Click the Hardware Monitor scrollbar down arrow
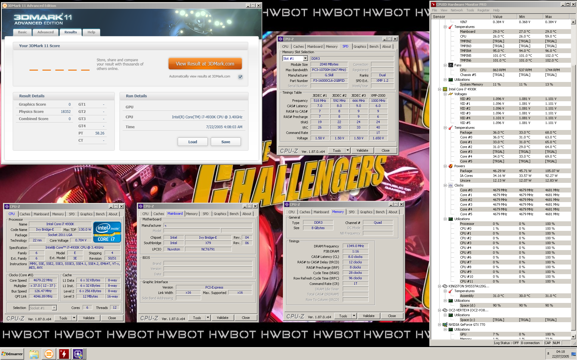Screen dimensions: 577x360 click(573, 337)
